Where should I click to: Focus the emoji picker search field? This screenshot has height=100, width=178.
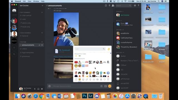[90, 49]
